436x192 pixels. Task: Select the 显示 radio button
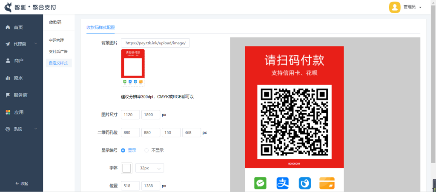point(123,150)
